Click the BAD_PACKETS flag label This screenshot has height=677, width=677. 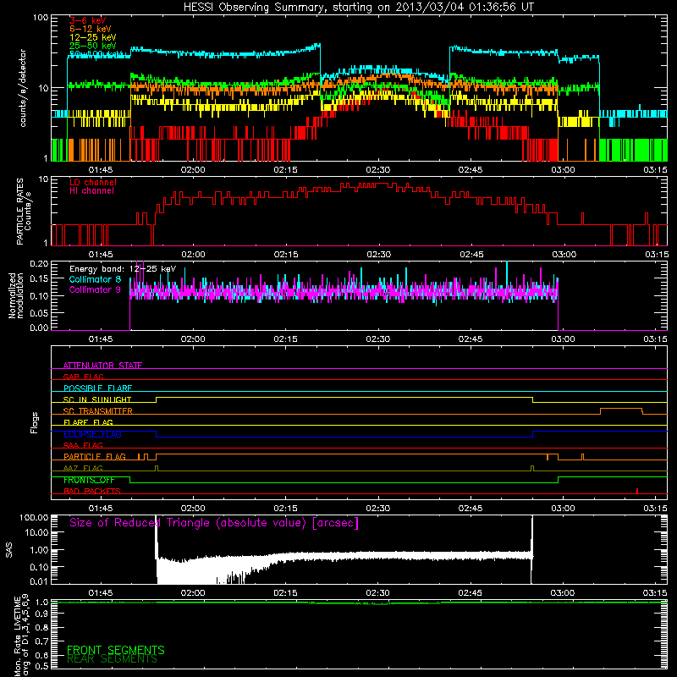92,491
